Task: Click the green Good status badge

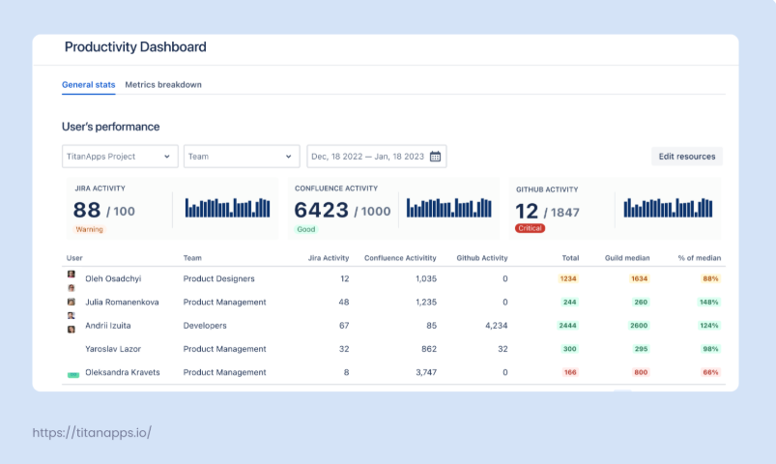Action: (305, 229)
